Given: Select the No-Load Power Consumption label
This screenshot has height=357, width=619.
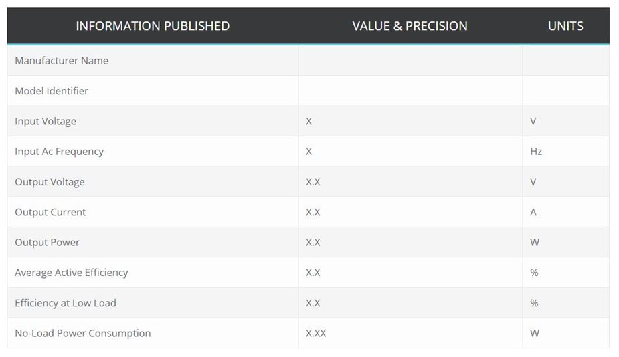Looking at the screenshot, I should (x=82, y=333).
